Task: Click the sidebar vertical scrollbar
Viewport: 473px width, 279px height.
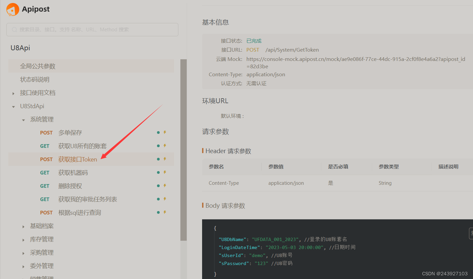Action: click(183, 150)
